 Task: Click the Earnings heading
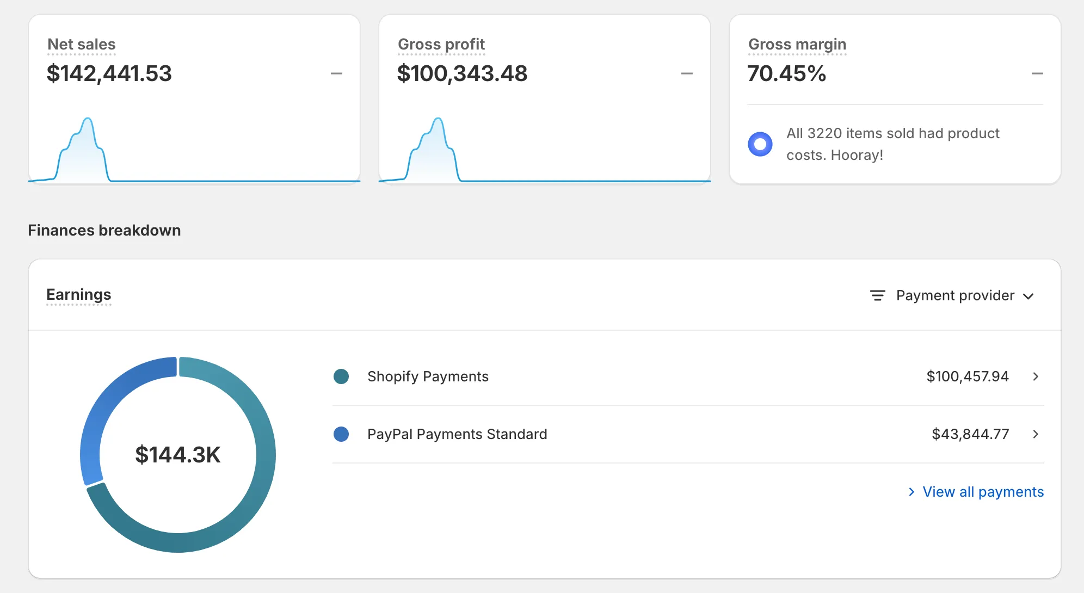point(79,294)
